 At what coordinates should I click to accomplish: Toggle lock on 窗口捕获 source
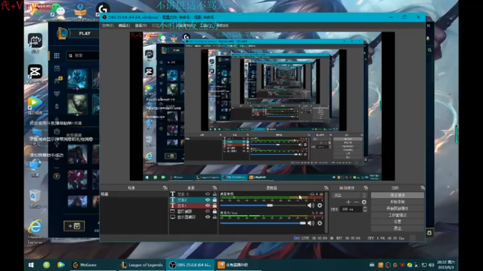tap(214, 211)
